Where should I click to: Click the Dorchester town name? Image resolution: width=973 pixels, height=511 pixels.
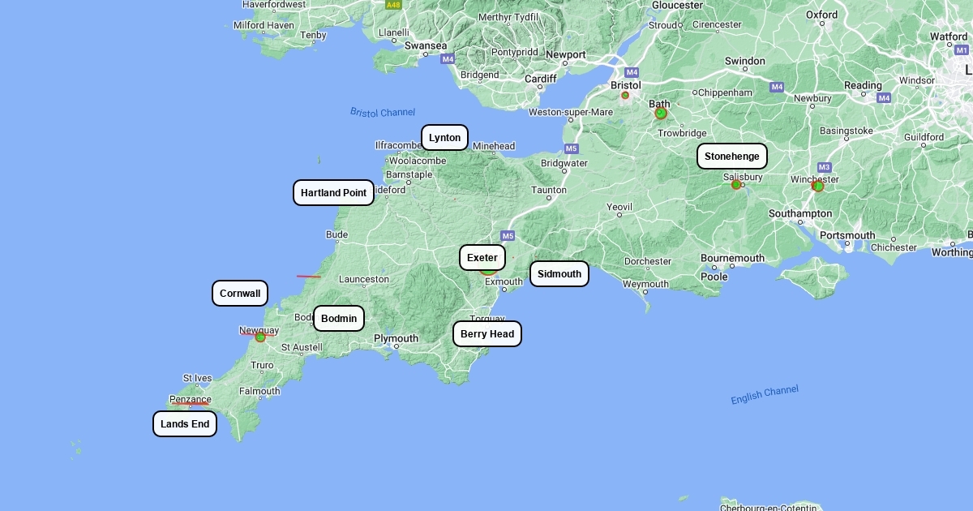click(x=648, y=261)
